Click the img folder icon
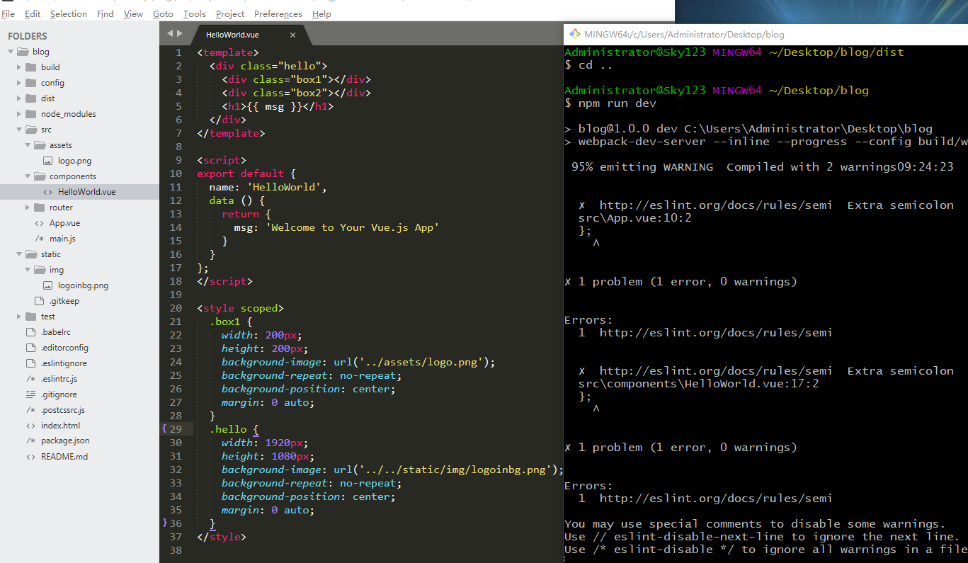This screenshot has width=968, height=563. point(39,270)
